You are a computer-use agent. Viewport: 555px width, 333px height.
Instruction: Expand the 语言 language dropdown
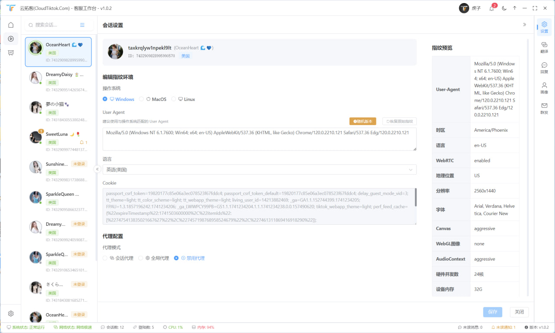pyautogui.click(x=259, y=170)
